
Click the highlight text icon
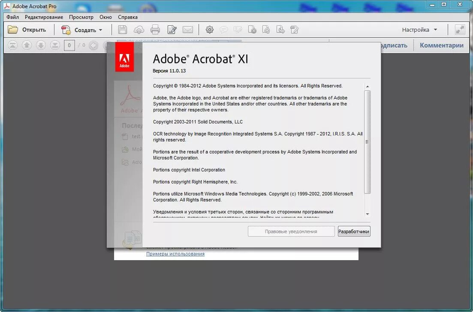click(238, 30)
